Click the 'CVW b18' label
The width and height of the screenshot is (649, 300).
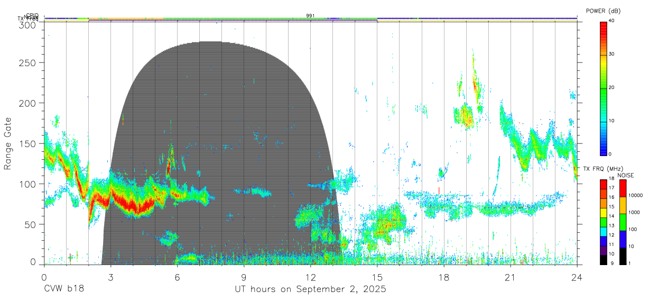pos(63,289)
